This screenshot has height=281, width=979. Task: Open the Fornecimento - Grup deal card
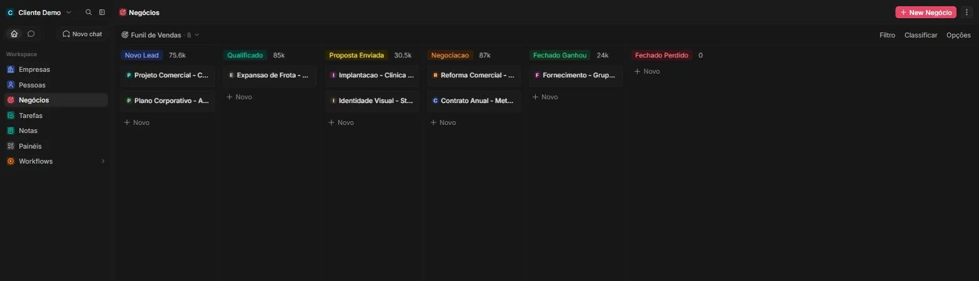point(576,75)
